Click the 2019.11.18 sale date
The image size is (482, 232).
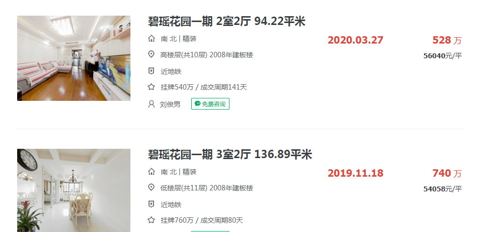coord(355,173)
